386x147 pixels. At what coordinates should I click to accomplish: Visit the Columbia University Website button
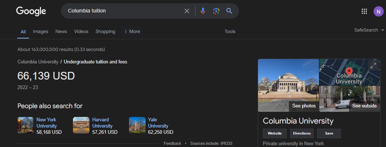point(275,133)
